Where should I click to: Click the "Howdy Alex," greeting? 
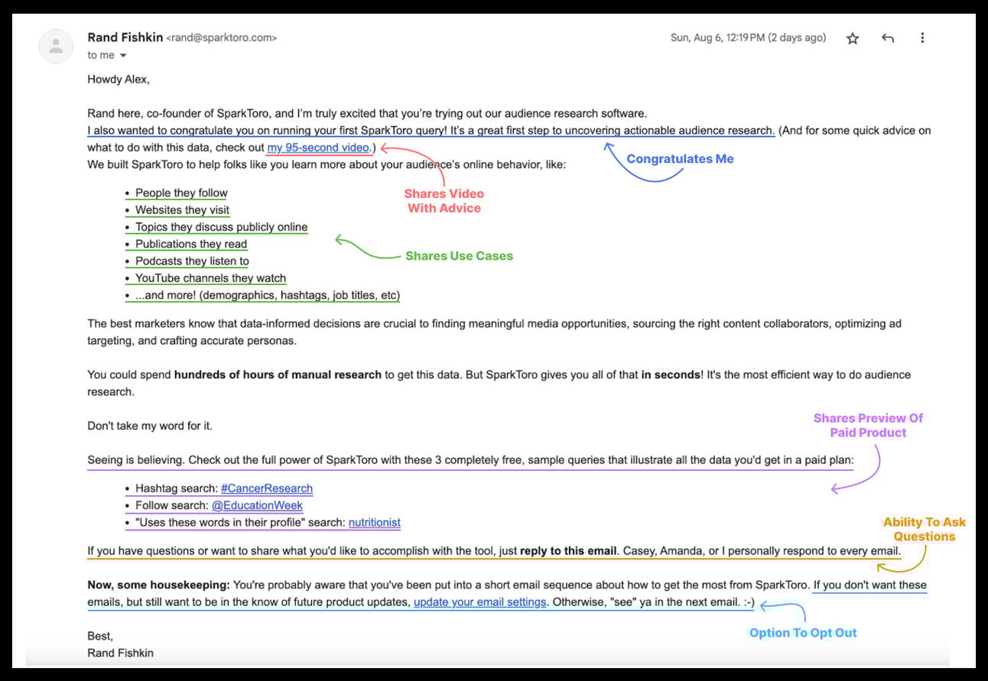[x=119, y=79]
